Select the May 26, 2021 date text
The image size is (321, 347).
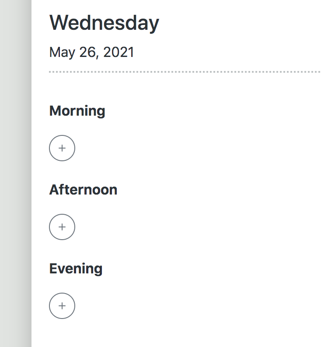click(x=91, y=52)
